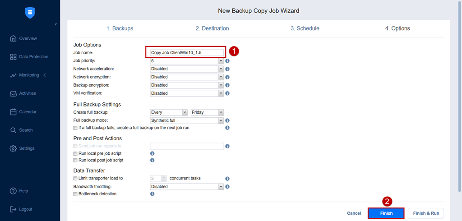Open the Data Protection grid icon
The image size is (462, 221).
point(13,57)
